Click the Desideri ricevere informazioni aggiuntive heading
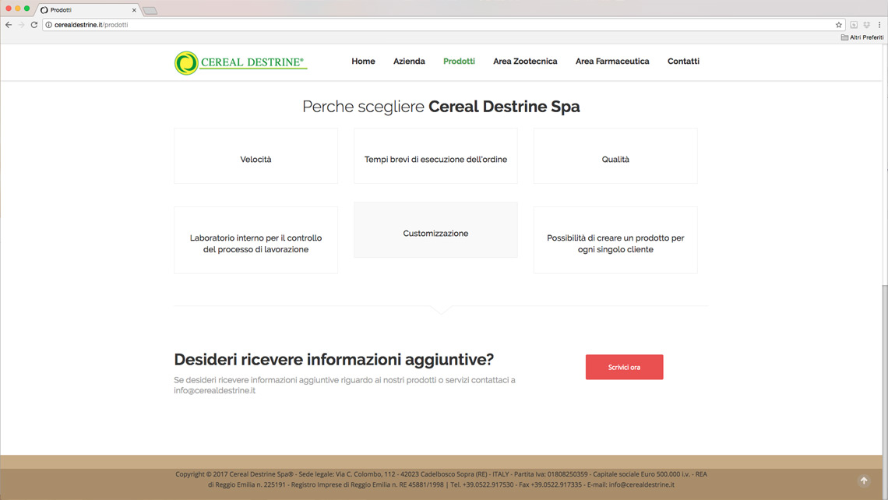This screenshot has height=500, width=888. [333, 360]
